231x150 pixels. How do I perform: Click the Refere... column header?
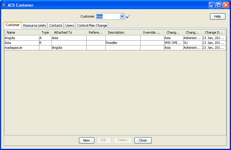(96, 32)
